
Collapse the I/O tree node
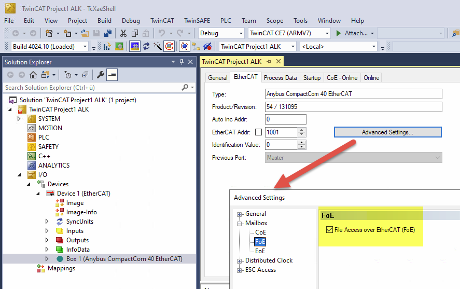pyautogui.click(x=19, y=175)
